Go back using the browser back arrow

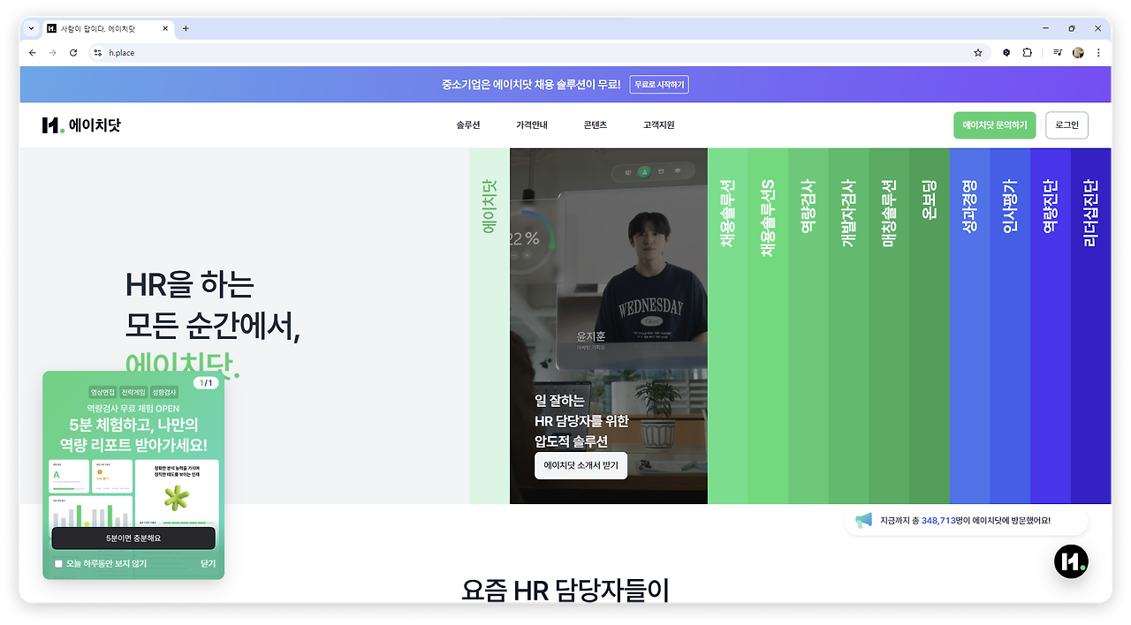(32, 52)
